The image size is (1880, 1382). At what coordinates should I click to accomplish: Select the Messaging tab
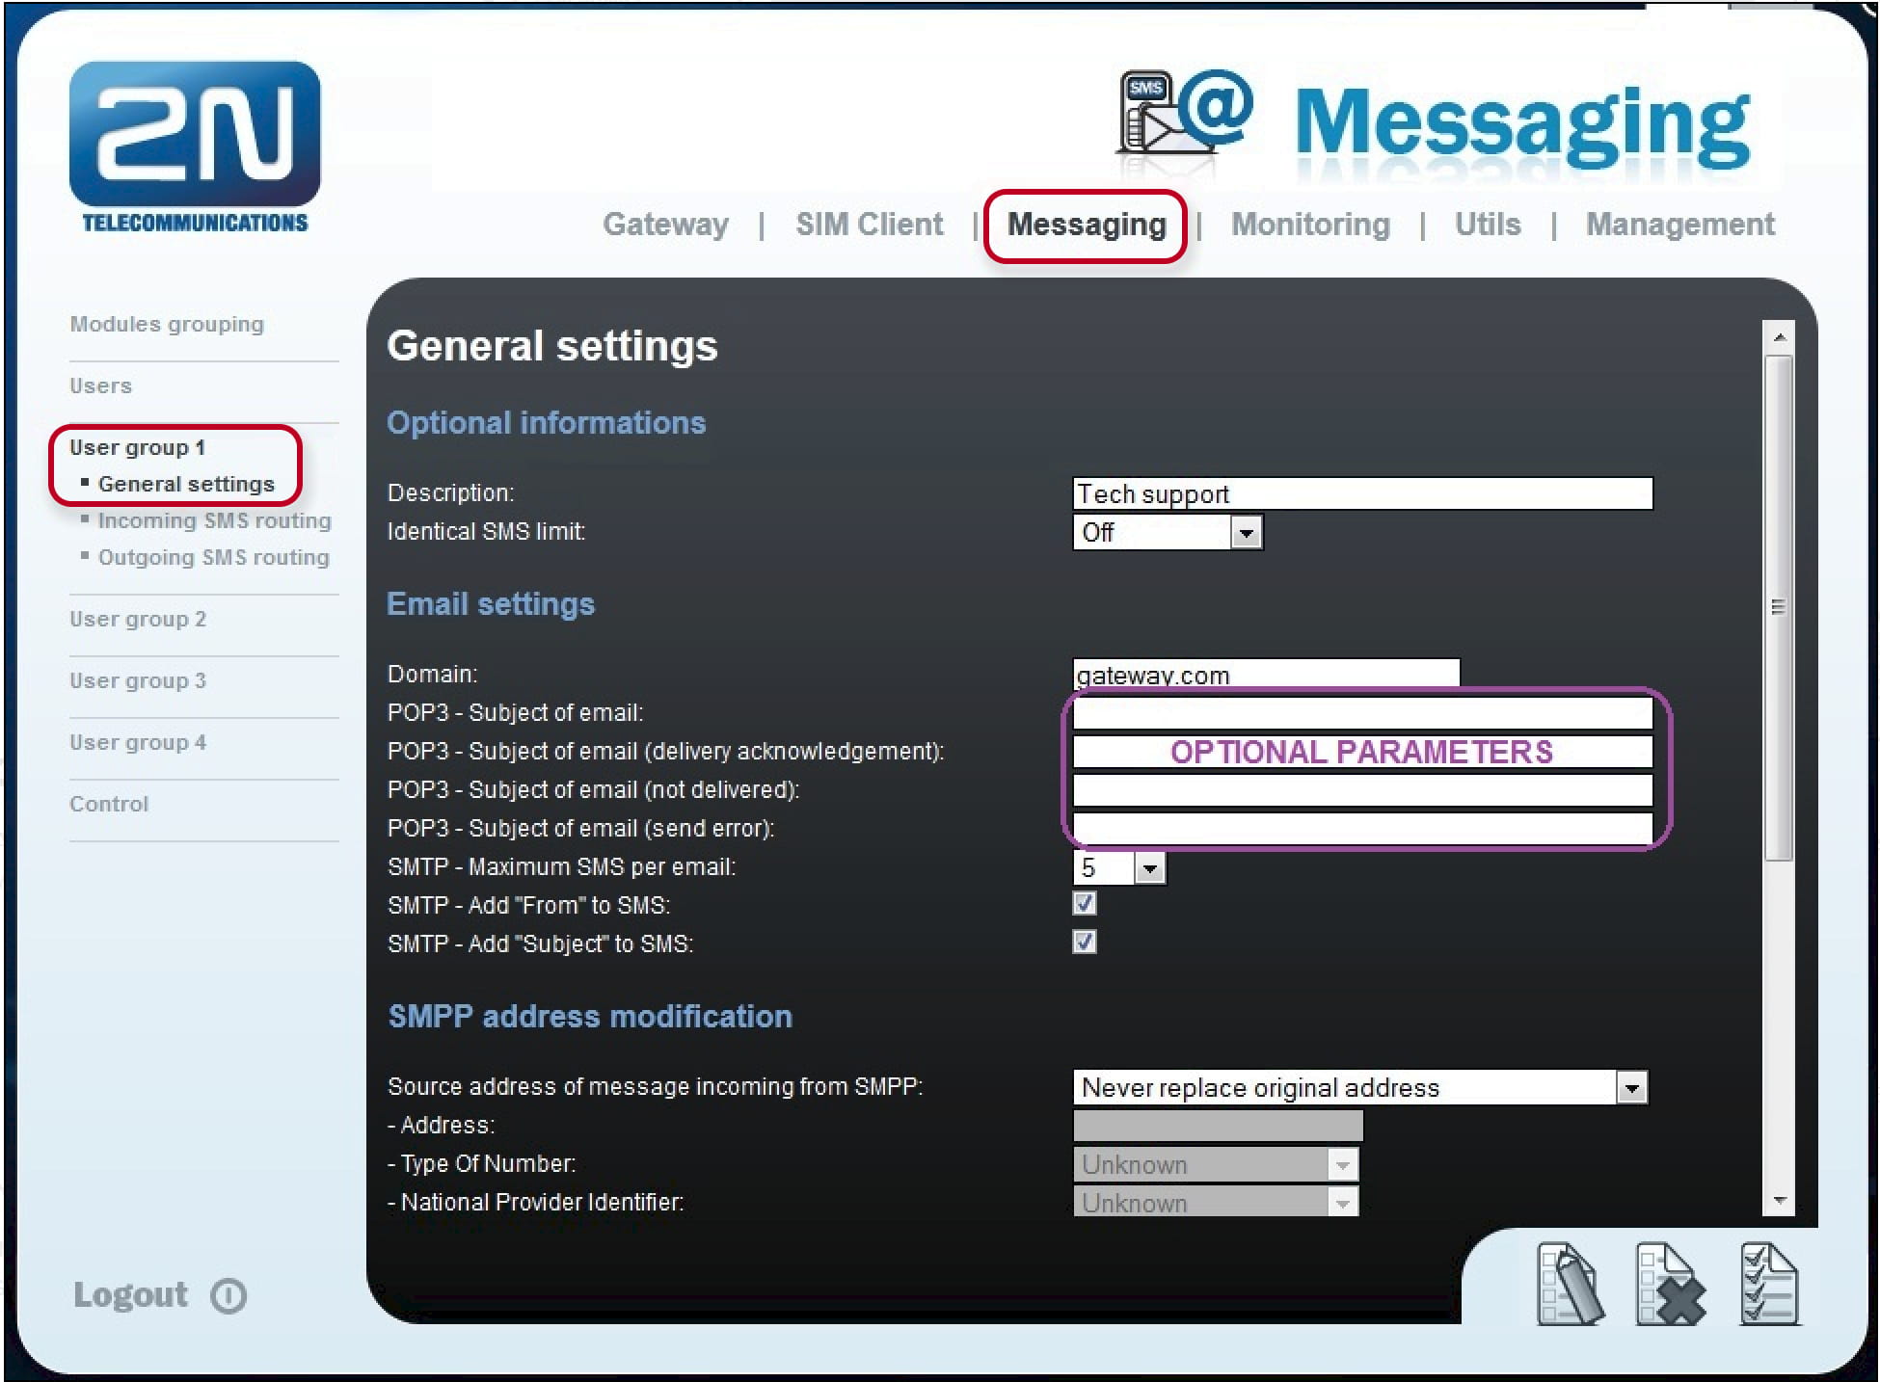[1087, 225]
